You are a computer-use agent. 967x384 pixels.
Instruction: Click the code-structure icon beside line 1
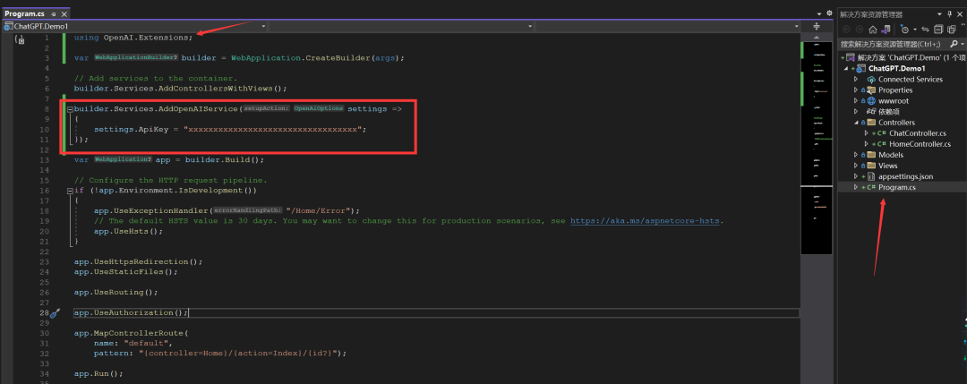[20, 39]
